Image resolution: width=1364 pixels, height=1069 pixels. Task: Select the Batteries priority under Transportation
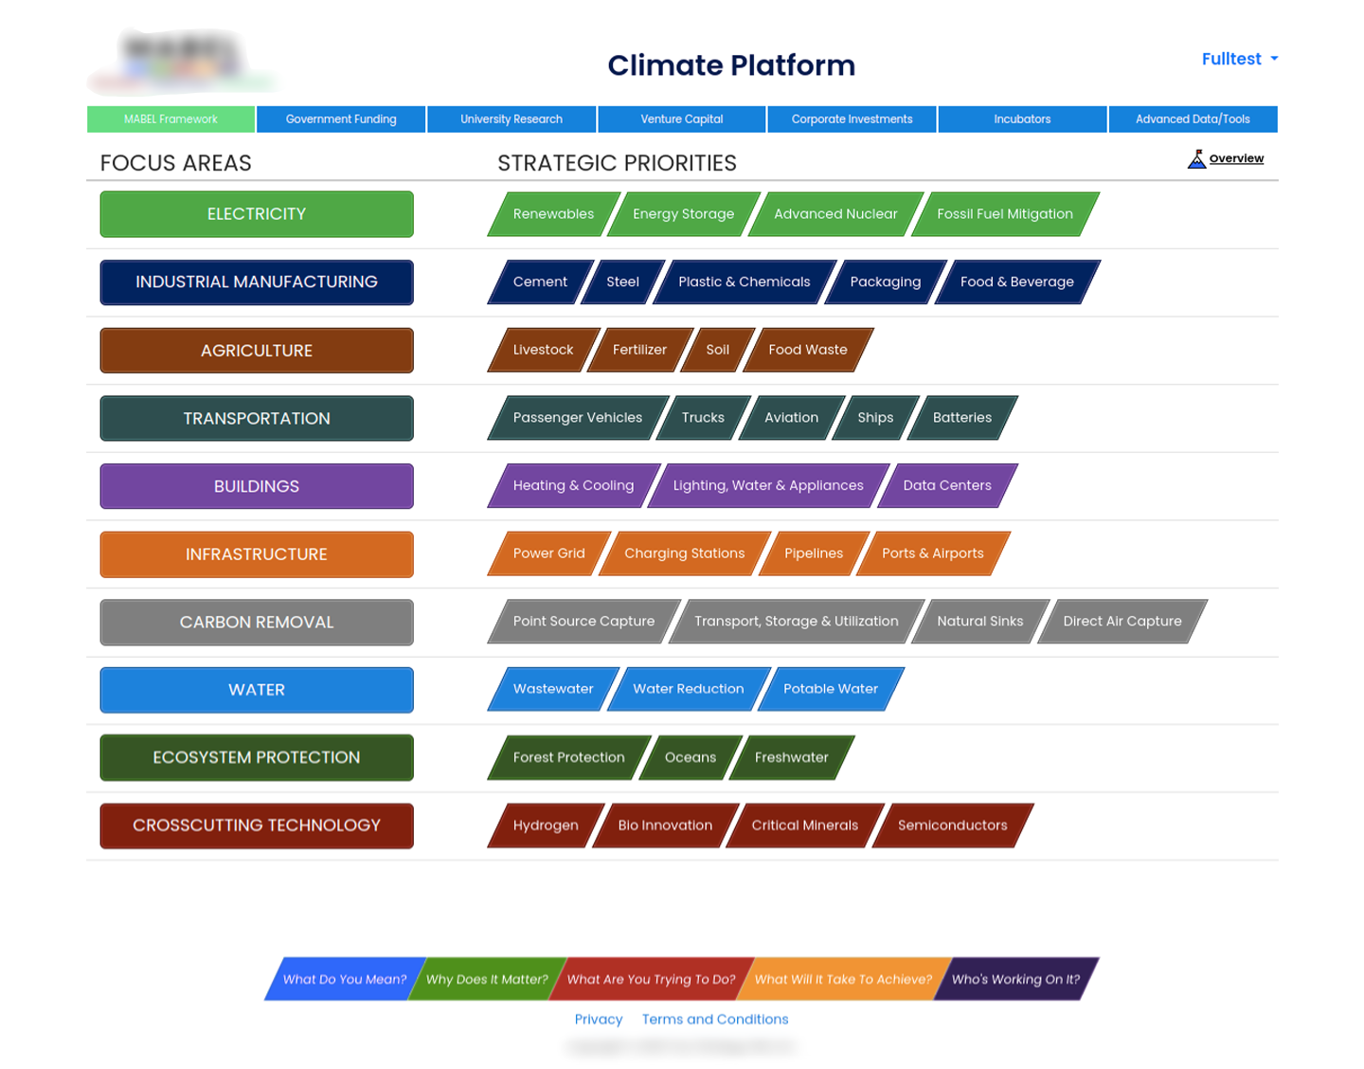[962, 418]
